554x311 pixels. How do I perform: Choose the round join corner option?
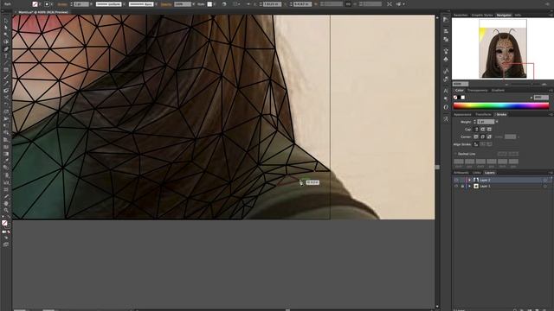[x=483, y=136]
